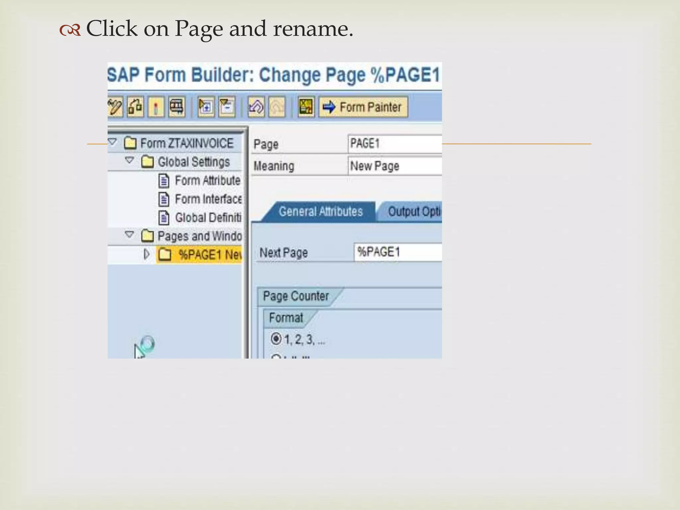The height and width of the screenshot is (510, 680).
Task: Click the Expand subtree toolbar icon
Action: [206, 107]
